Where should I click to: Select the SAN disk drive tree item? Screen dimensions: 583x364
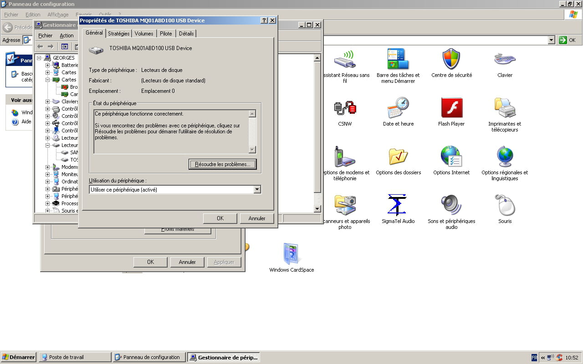(x=74, y=153)
